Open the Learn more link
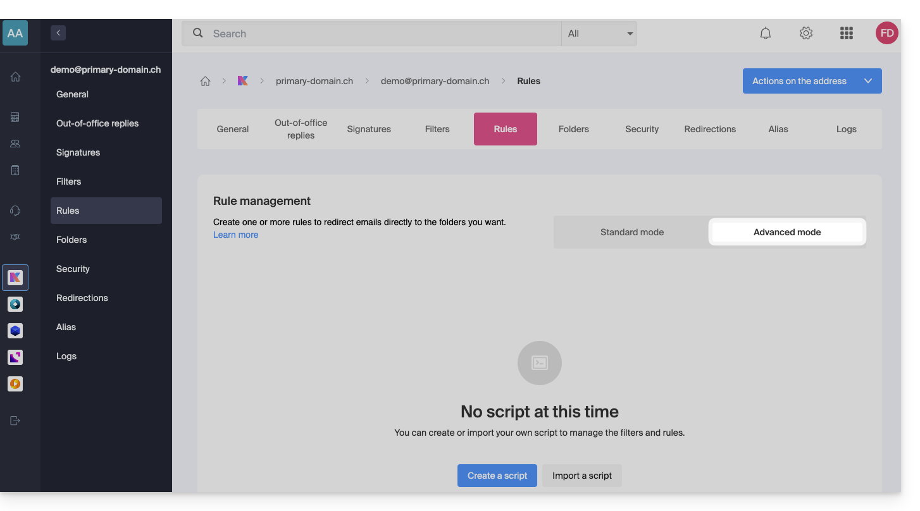 (x=235, y=235)
